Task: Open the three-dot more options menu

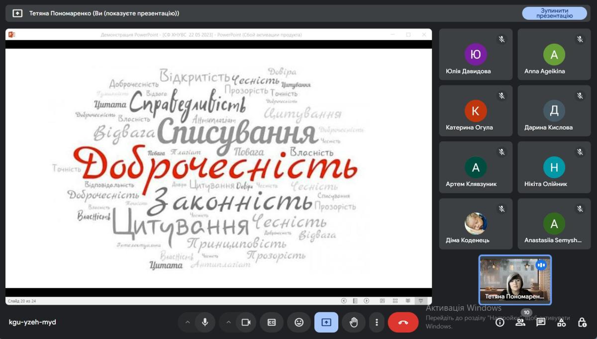Action: click(x=377, y=322)
